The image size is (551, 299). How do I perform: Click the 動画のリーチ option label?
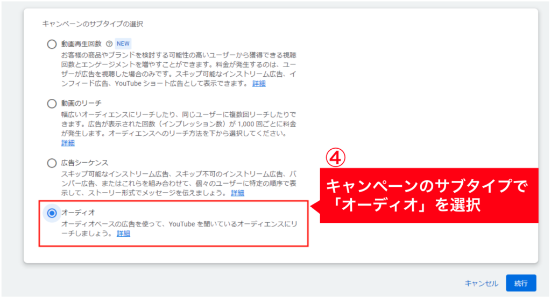click(x=81, y=104)
